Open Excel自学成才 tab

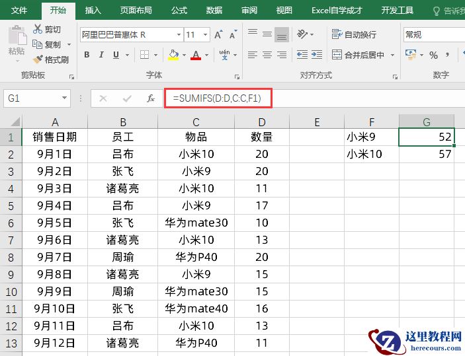tap(337, 11)
